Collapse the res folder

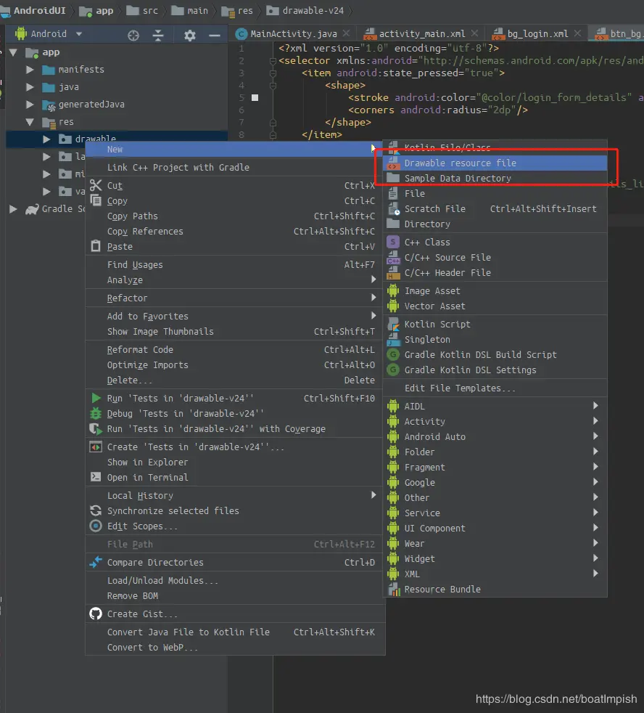[x=30, y=122]
